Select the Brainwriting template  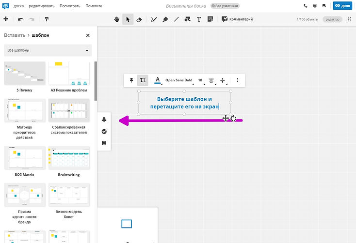click(69, 158)
